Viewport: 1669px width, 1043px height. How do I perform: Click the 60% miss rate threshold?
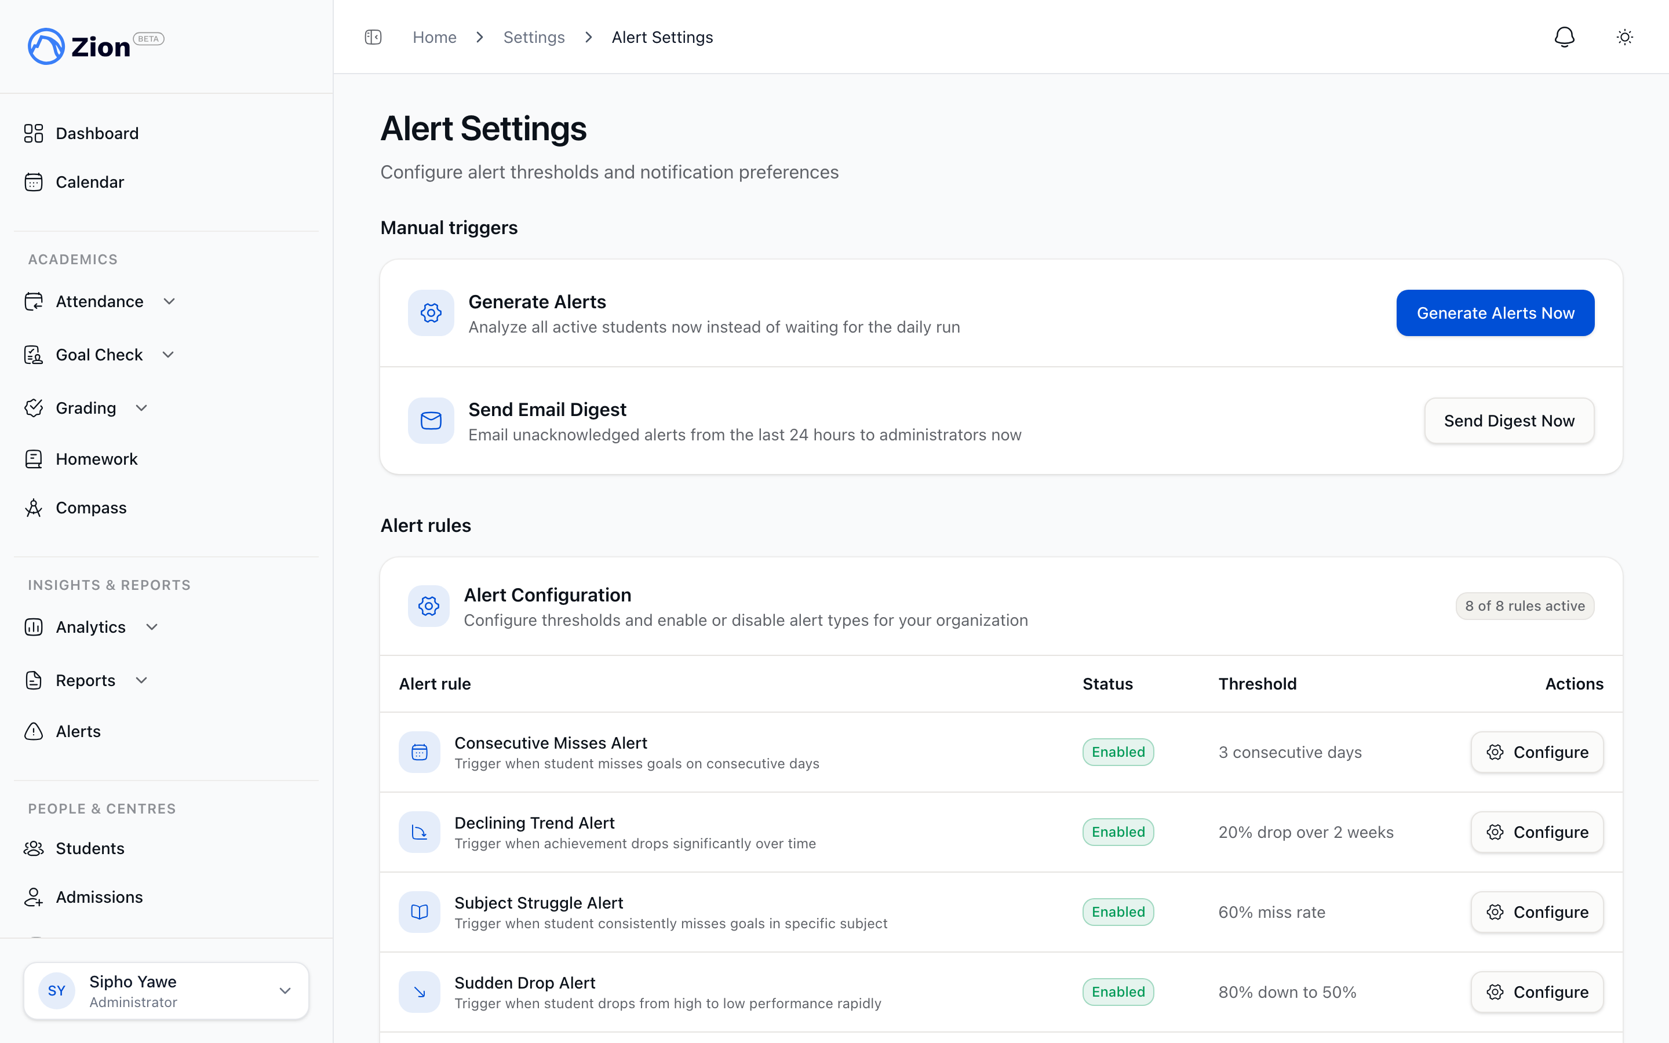(x=1272, y=912)
